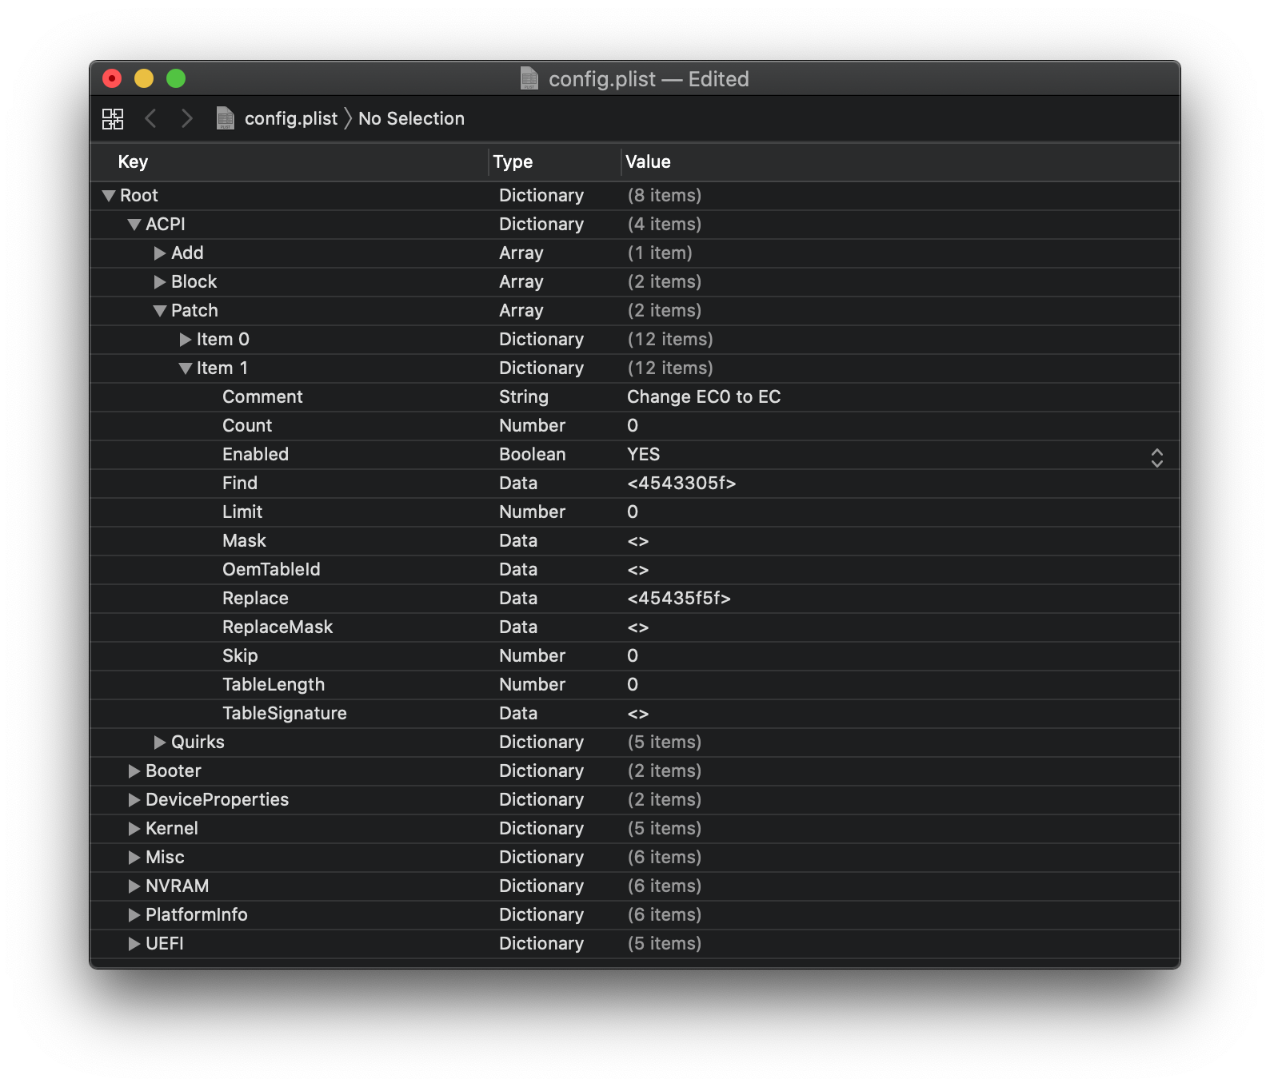Image resolution: width=1270 pixels, height=1087 pixels.
Task: Click the yellow minimize window button
Action: pyautogui.click(x=144, y=78)
